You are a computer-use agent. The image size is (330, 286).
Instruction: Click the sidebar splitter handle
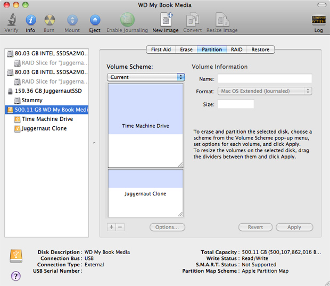[94, 143]
